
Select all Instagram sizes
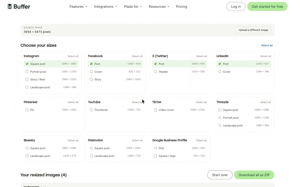tap(73, 56)
